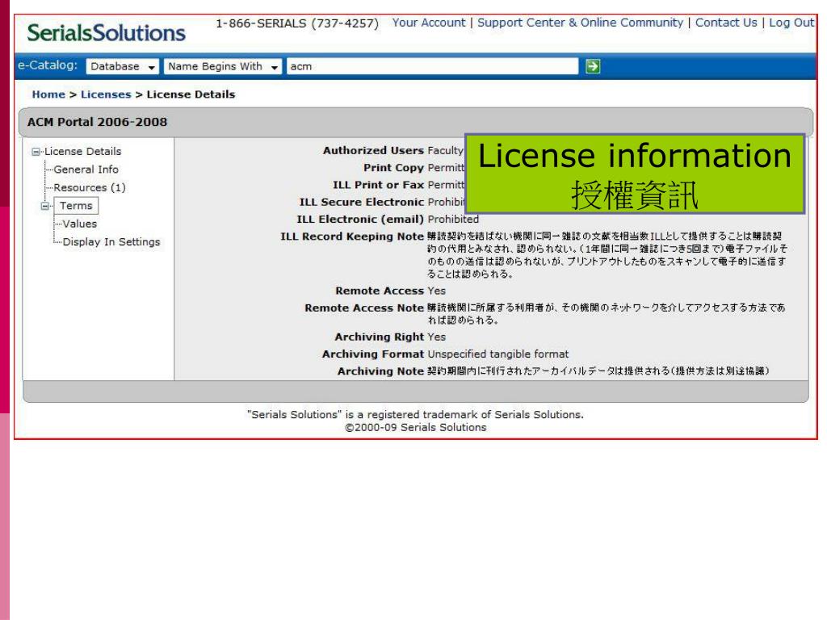This screenshot has height=620, width=827.
Task: Click Log Out
Action: pyautogui.click(x=791, y=23)
